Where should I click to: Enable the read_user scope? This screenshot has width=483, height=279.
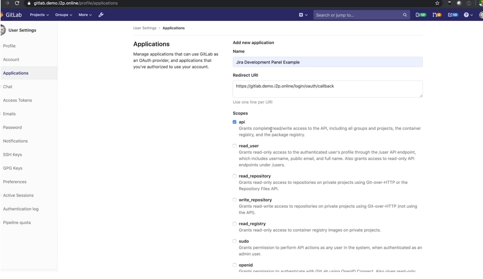[235, 146]
